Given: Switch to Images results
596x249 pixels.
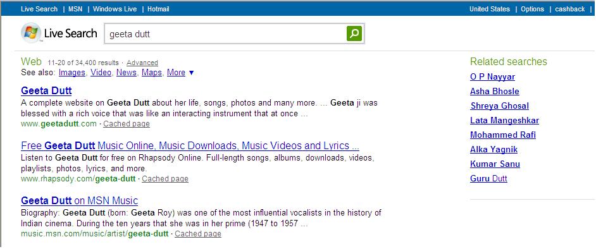Looking at the screenshot, I should pos(72,73).
